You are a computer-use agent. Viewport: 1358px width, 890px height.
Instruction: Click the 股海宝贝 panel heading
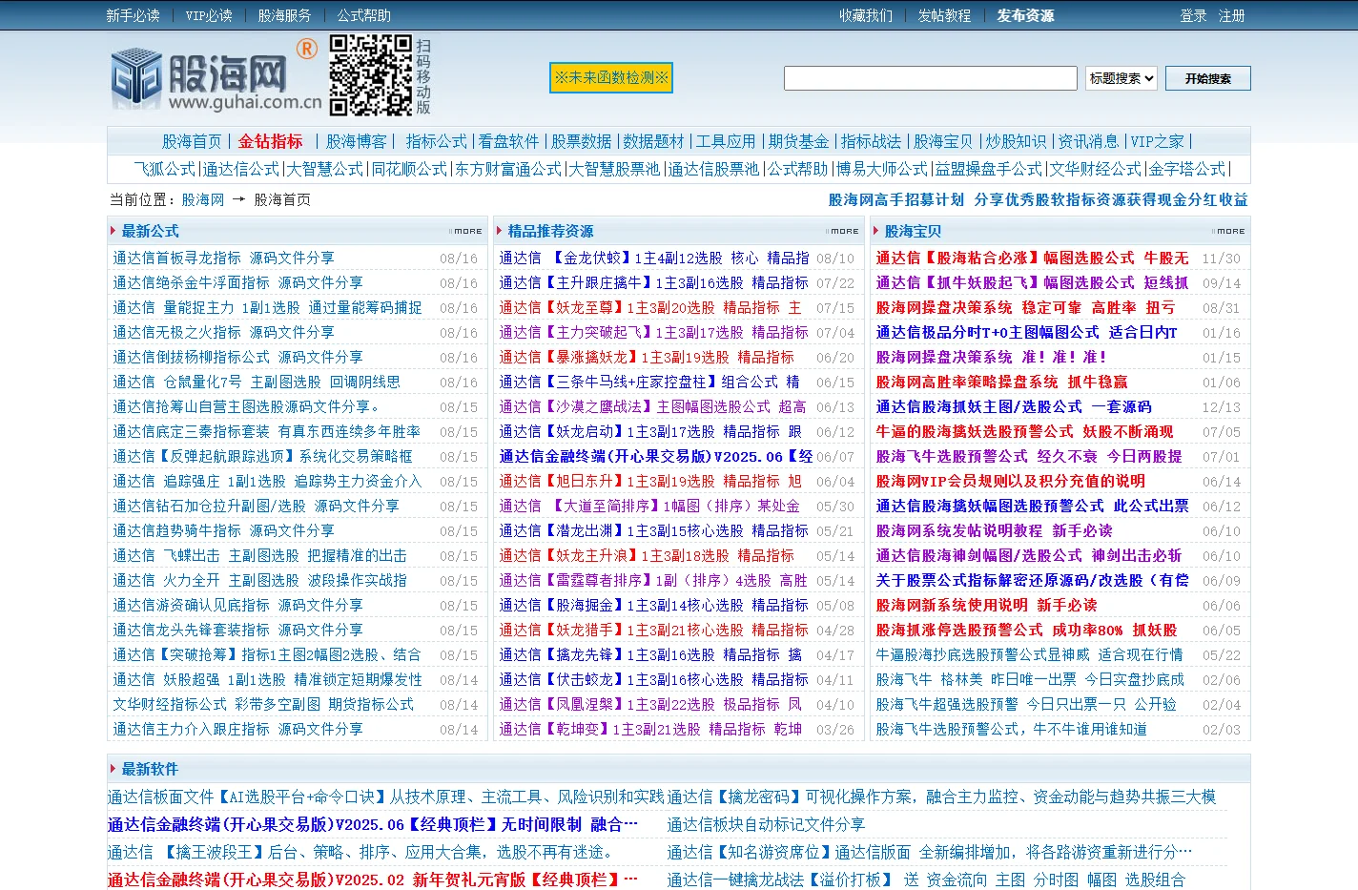913,231
